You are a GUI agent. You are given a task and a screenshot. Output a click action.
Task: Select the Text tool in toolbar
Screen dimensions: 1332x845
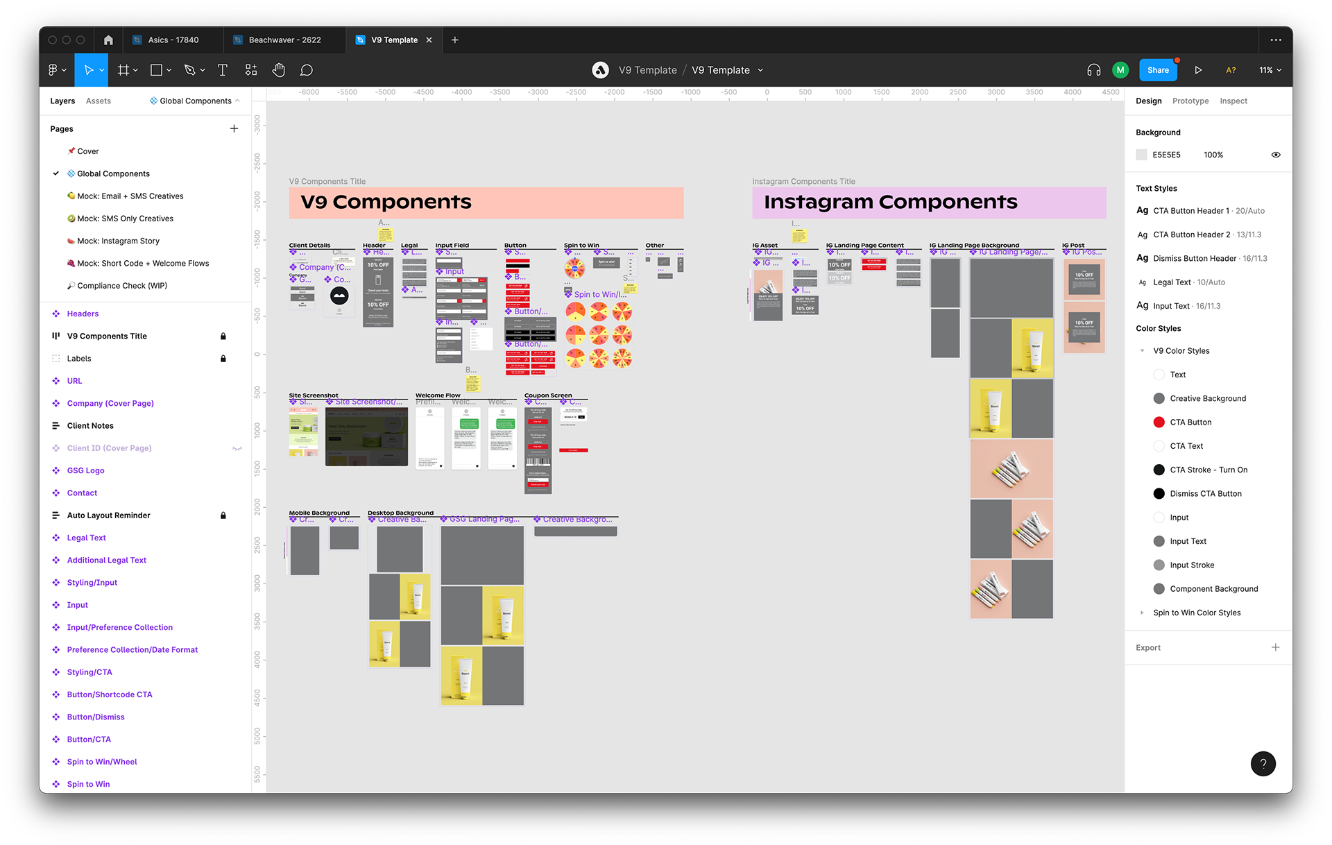pos(223,70)
